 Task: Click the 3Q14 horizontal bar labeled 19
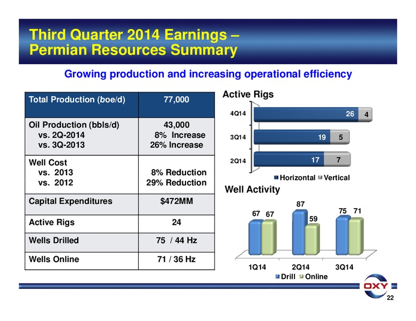(x=292, y=137)
